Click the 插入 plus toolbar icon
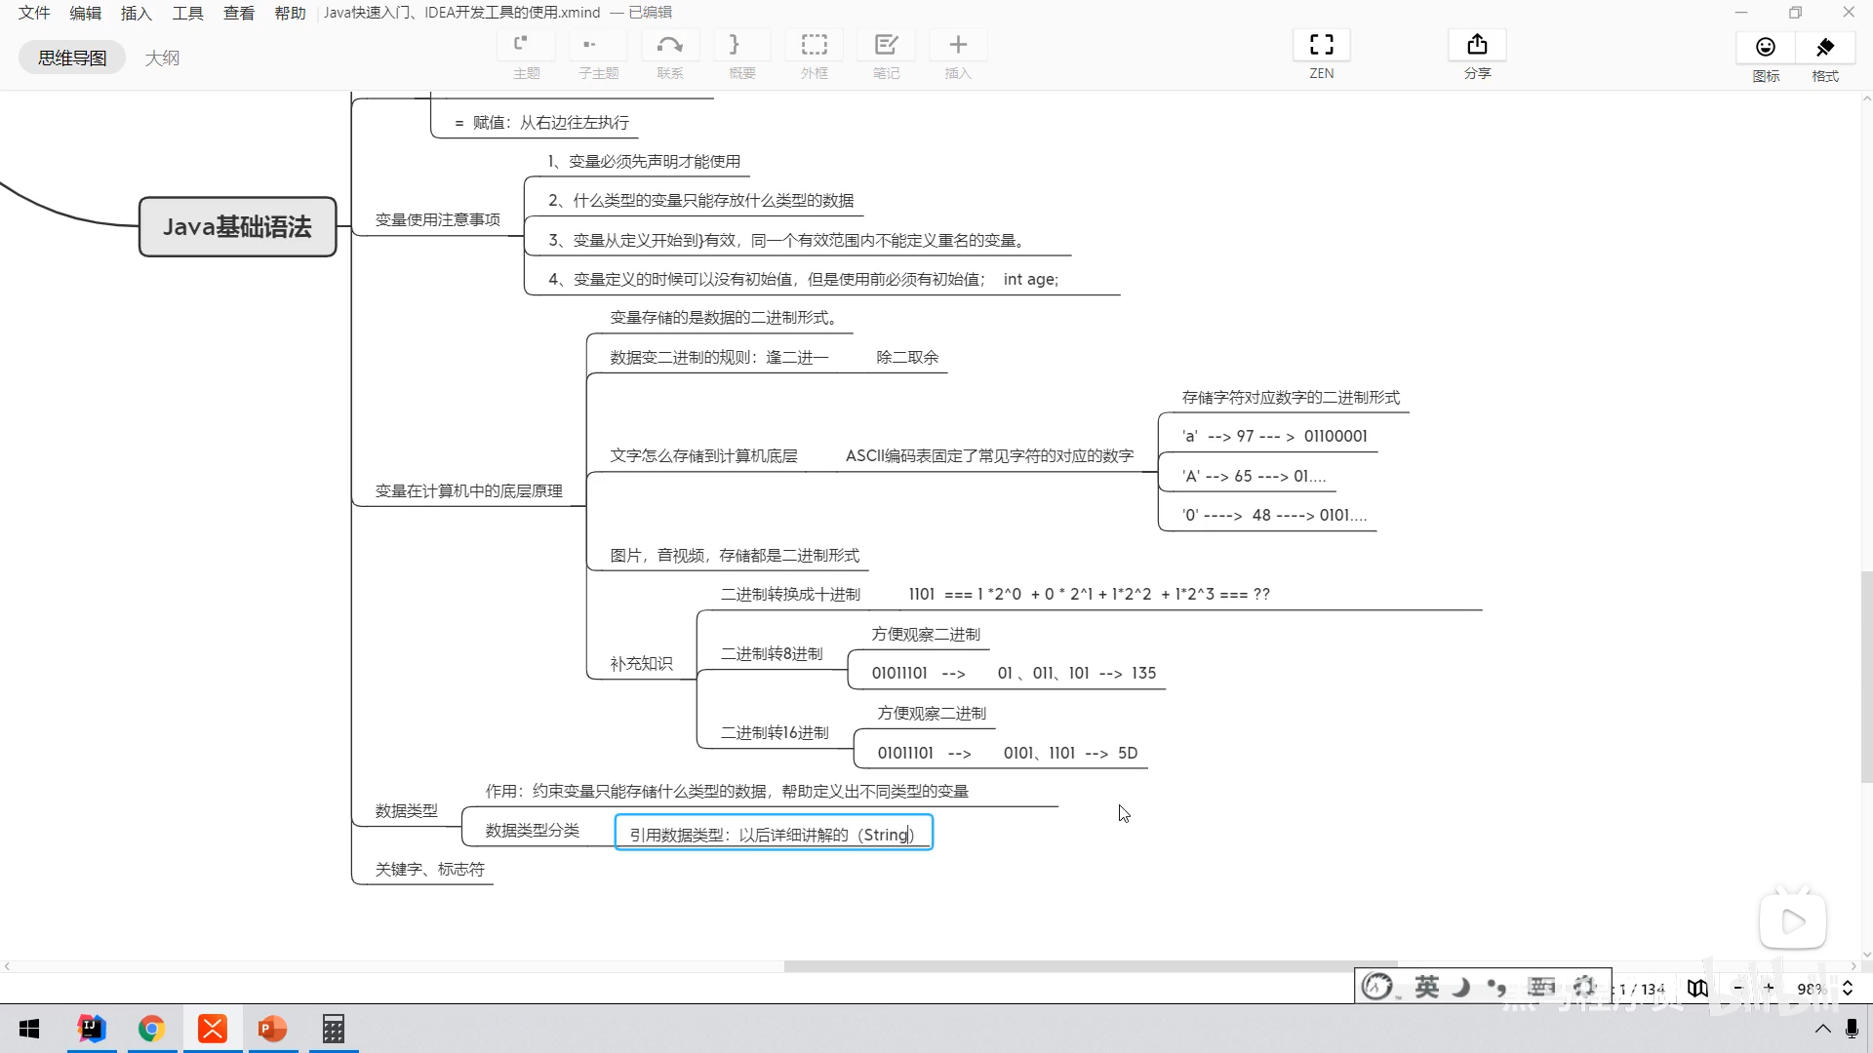 click(x=957, y=46)
